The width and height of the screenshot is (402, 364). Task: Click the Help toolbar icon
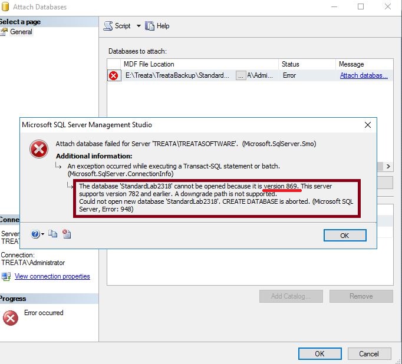click(150, 26)
